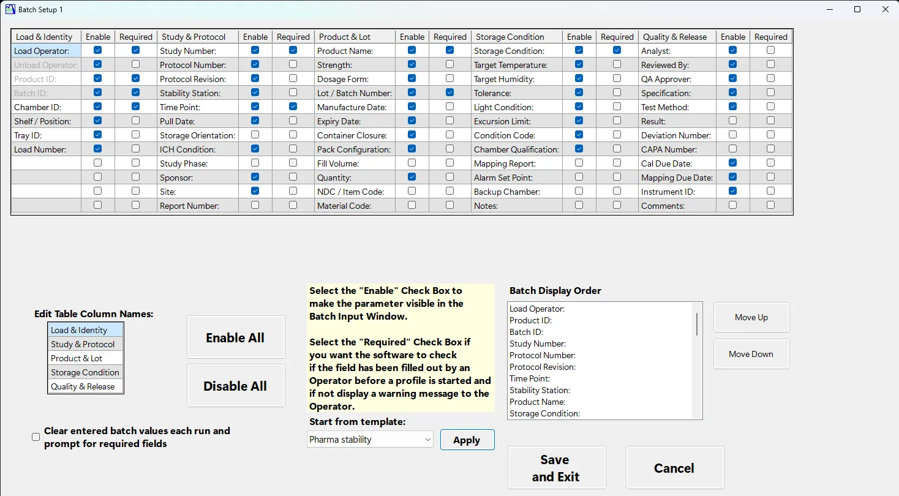The height and width of the screenshot is (496, 899).
Task: Click the Tray ID: name cell
Action: (47, 135)
